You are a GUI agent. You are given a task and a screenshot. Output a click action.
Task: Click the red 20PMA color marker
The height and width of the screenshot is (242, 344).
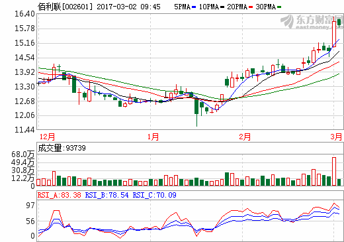tap(251, 7)
